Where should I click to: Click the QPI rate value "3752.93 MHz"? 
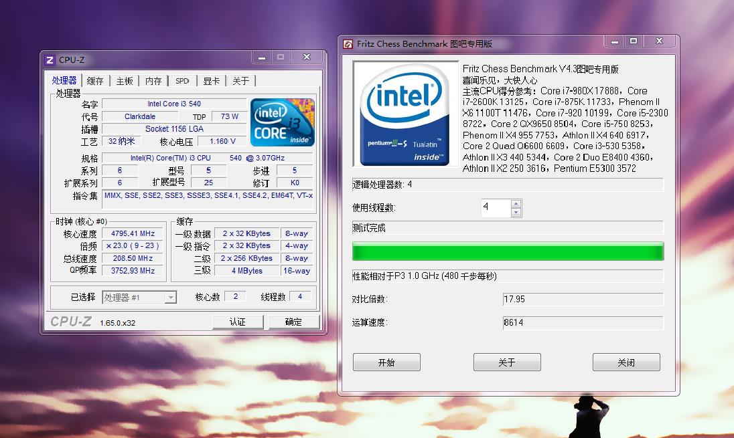(x=133, y=271)
